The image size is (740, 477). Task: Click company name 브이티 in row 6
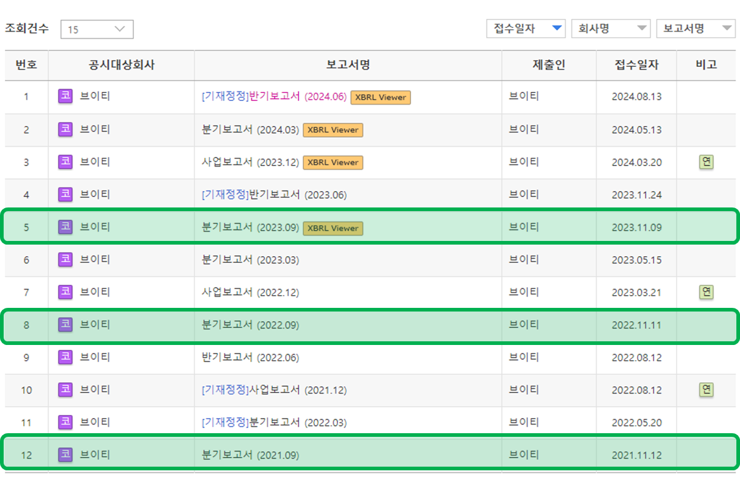pyautogui.click(x=95, y=259)
